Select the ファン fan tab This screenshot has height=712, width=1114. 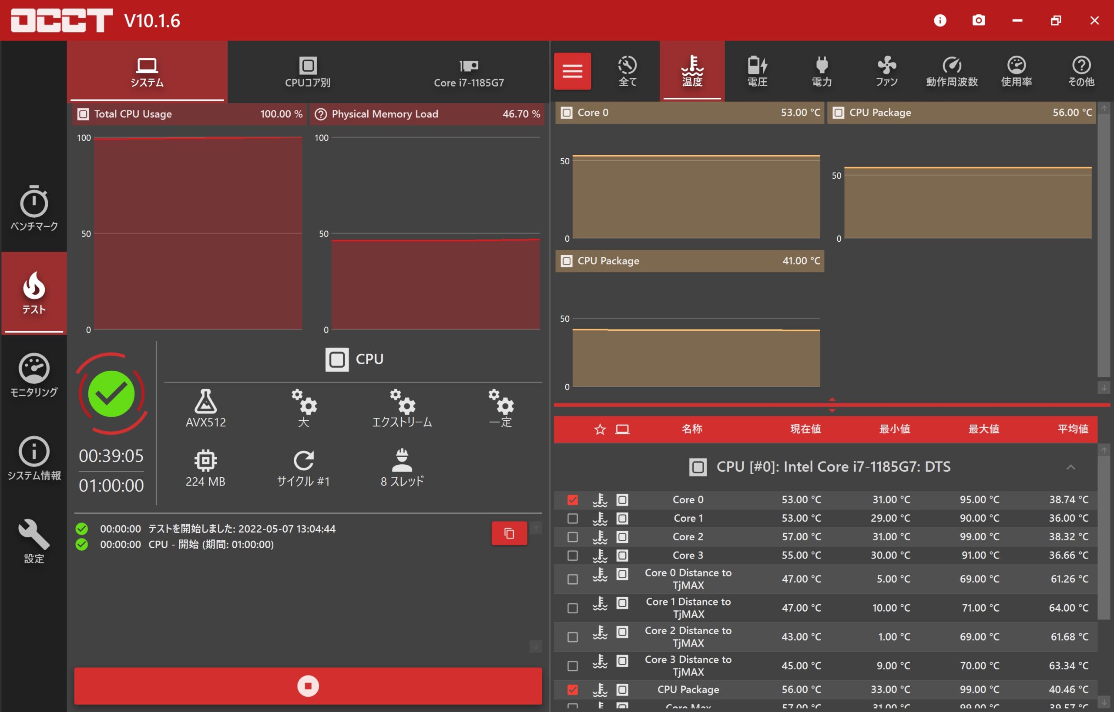click(x=887, y=71)
